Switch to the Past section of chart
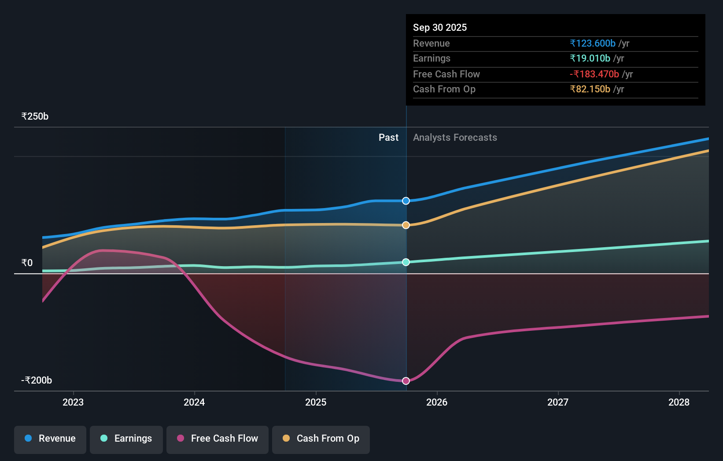This screenshot has height=461, width=723. (x=388, y=137)
